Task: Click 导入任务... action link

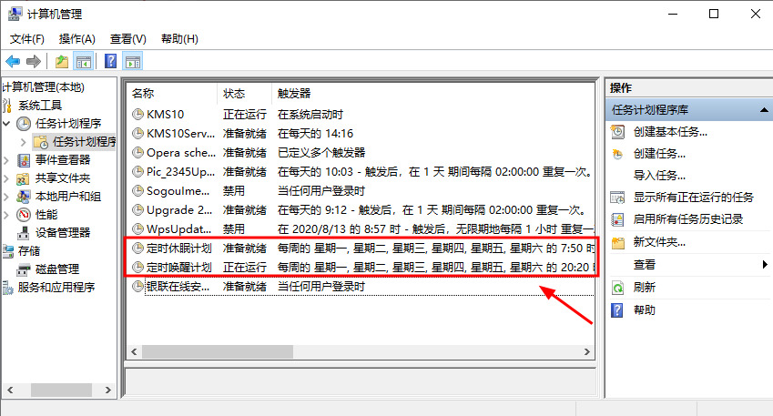Action: click(x=659, y=176)
